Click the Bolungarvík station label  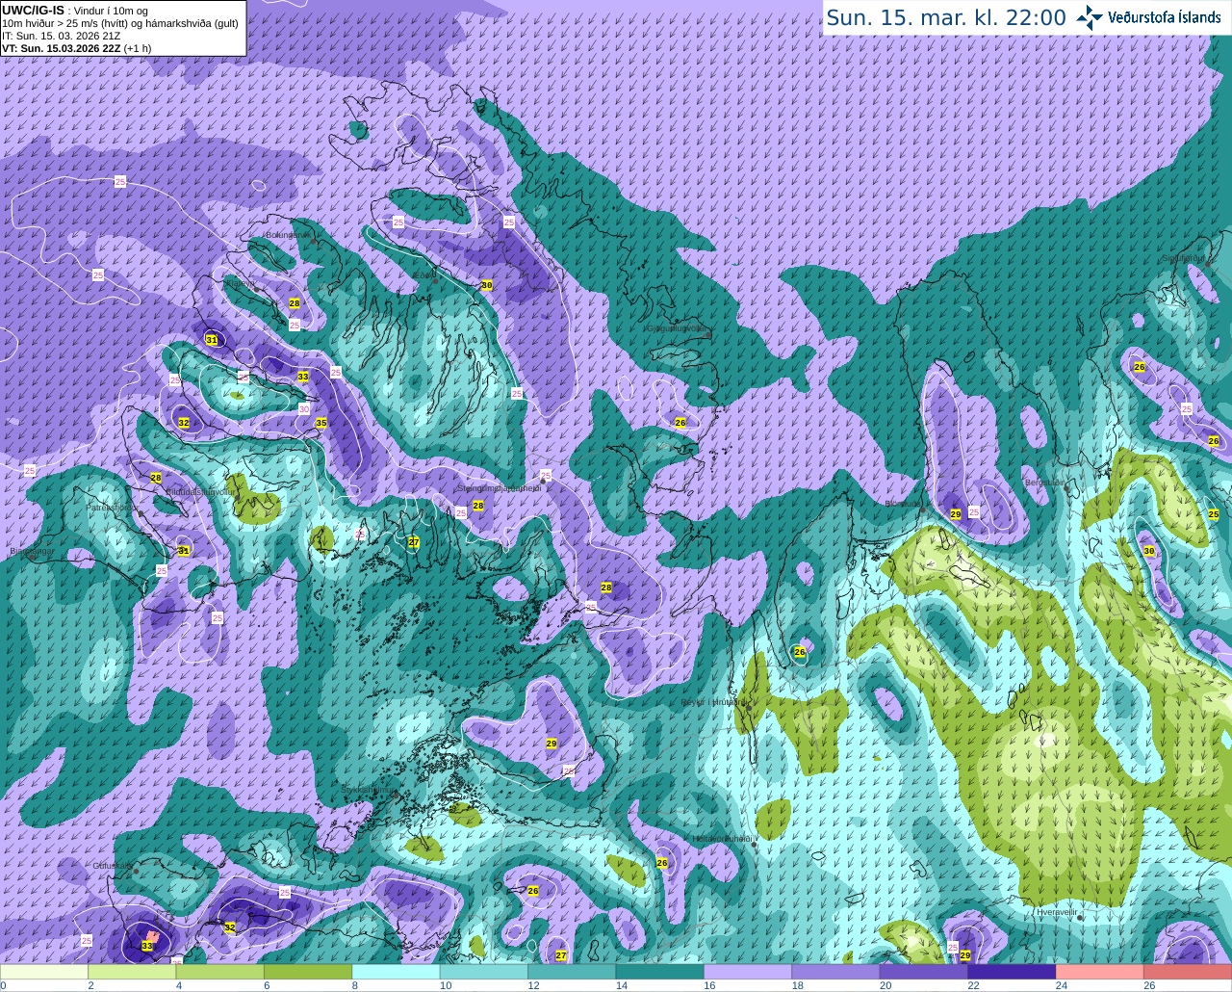pos(288,235)
